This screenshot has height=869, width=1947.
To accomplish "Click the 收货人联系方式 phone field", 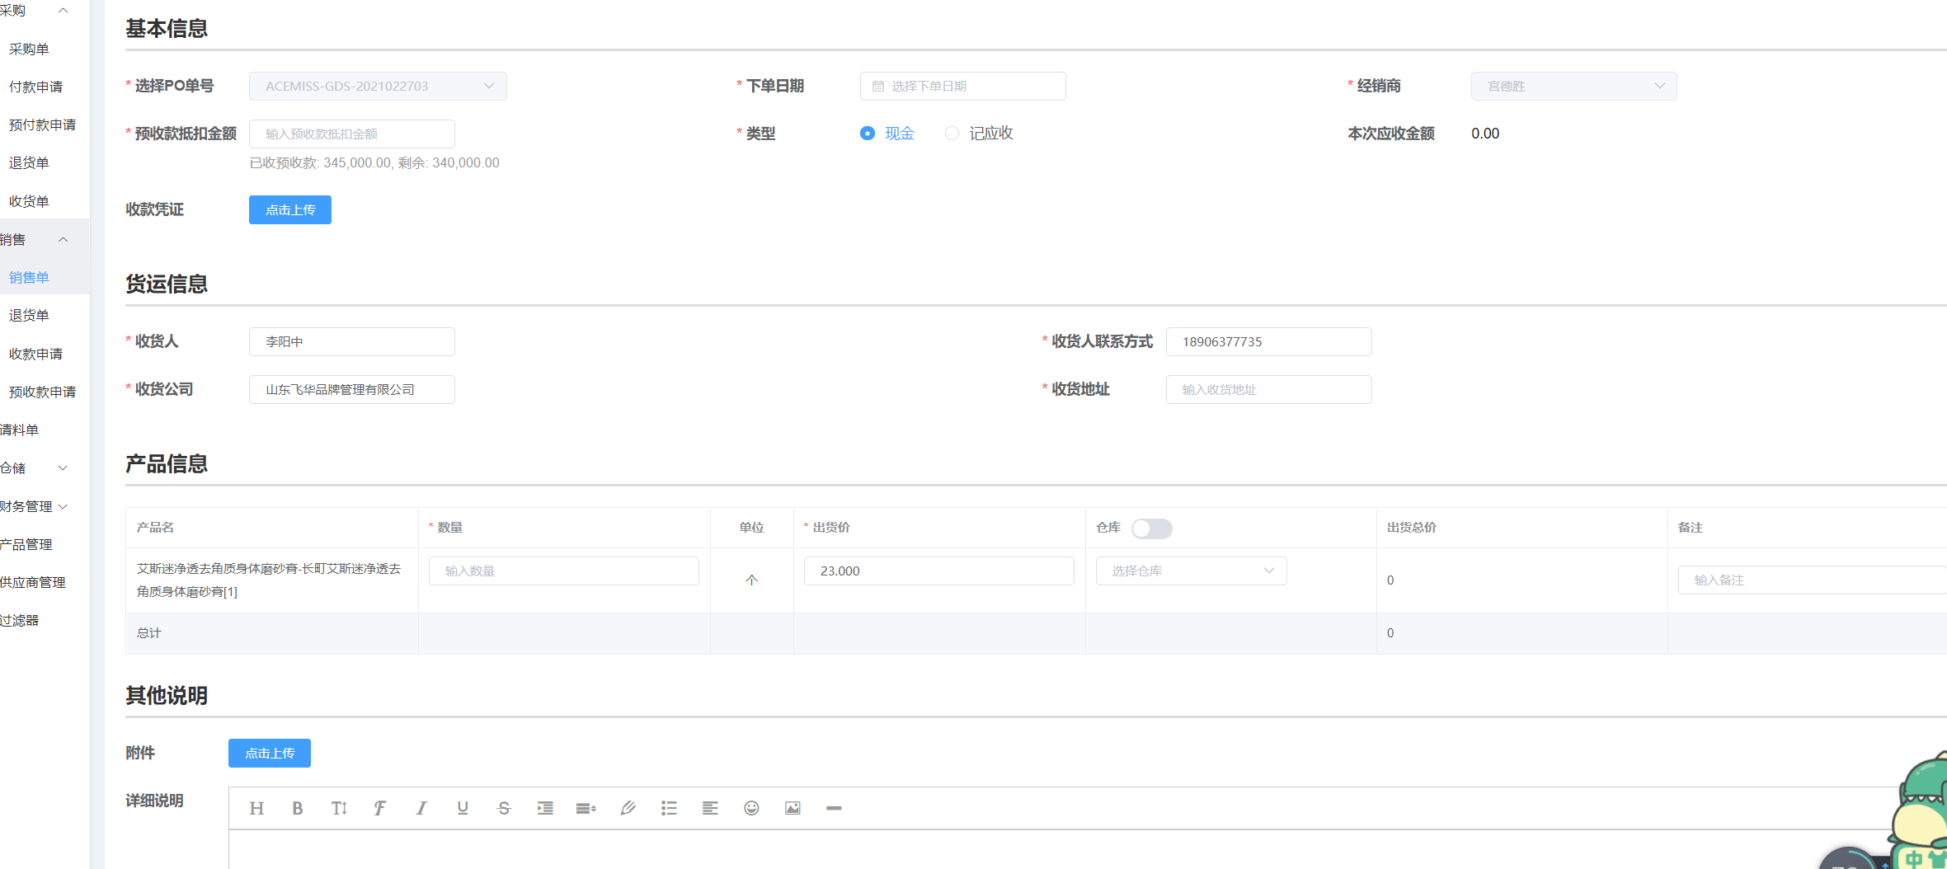I will pos(1269,342).
